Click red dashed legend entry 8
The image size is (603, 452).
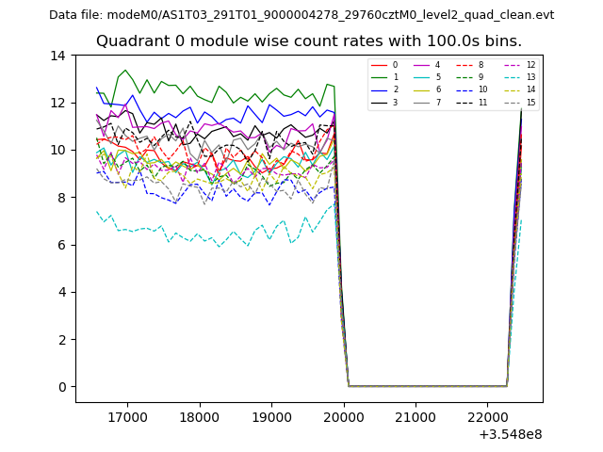point(470,65)
